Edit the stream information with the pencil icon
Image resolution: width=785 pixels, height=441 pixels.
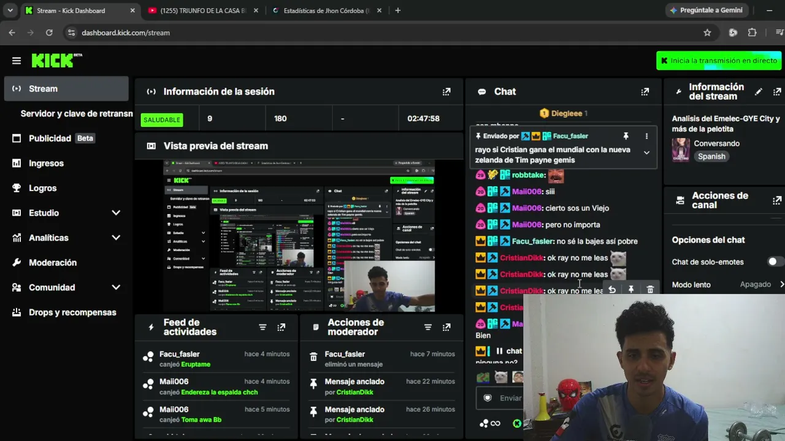[759, 92]
